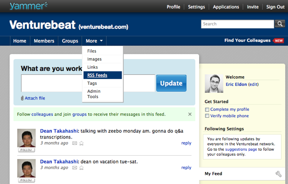This screenshot has width=288, height=184.
Task: Star the zeebo monday message
Action: [81, 143]
